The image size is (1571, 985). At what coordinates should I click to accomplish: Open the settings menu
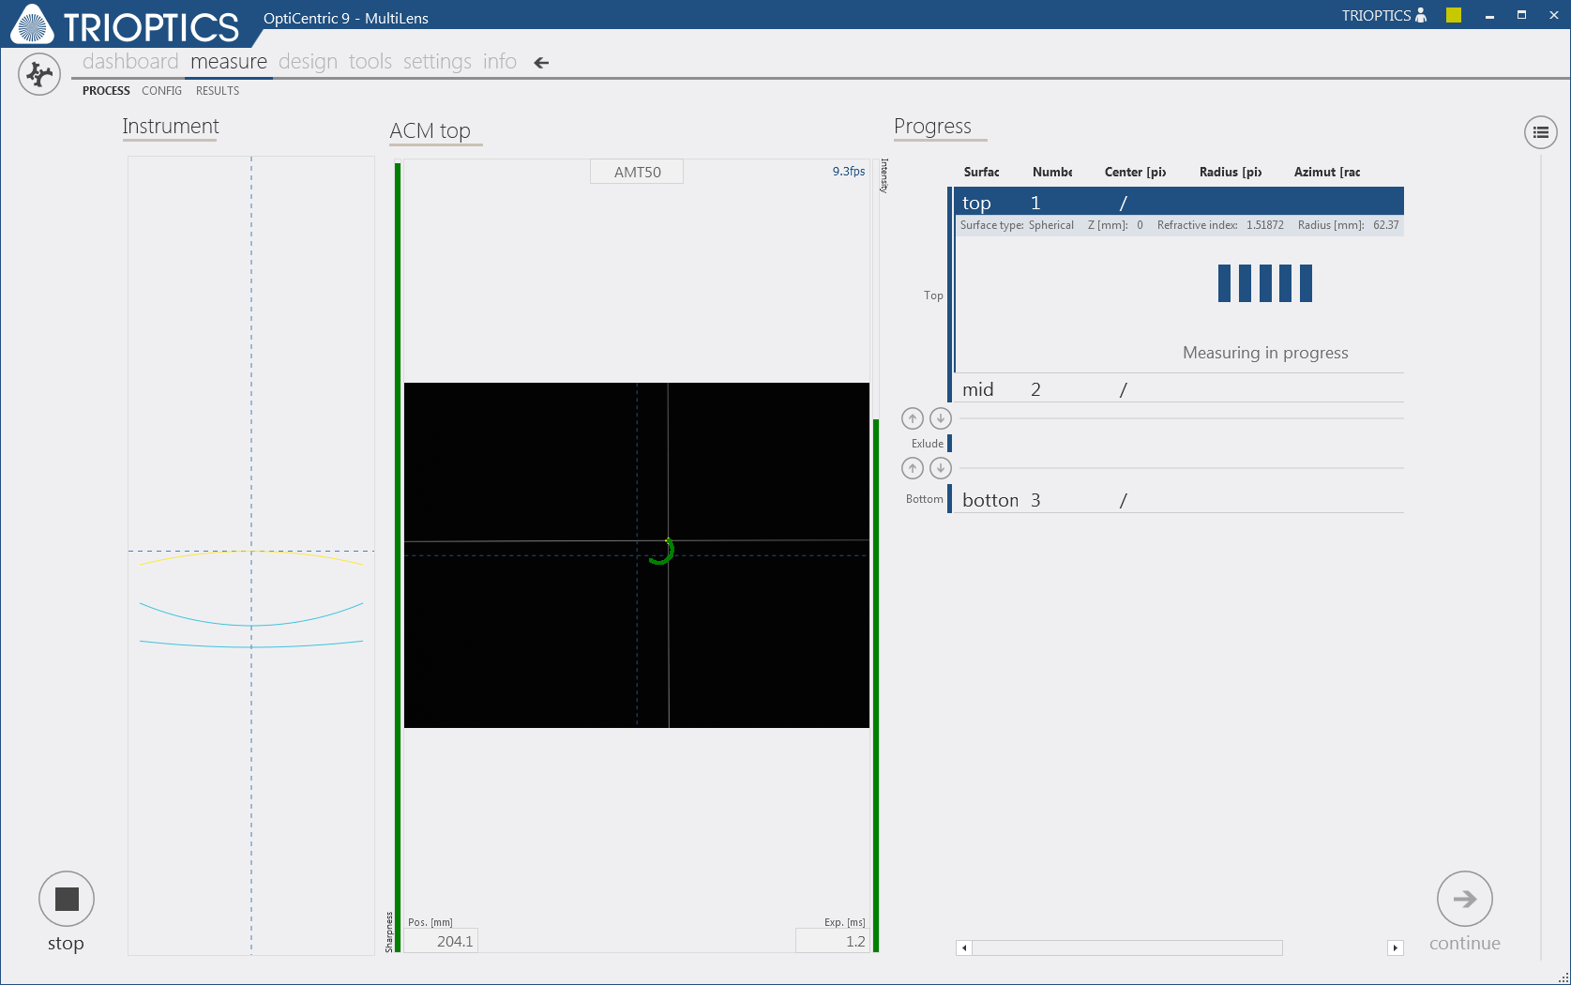tap(437, 62)
